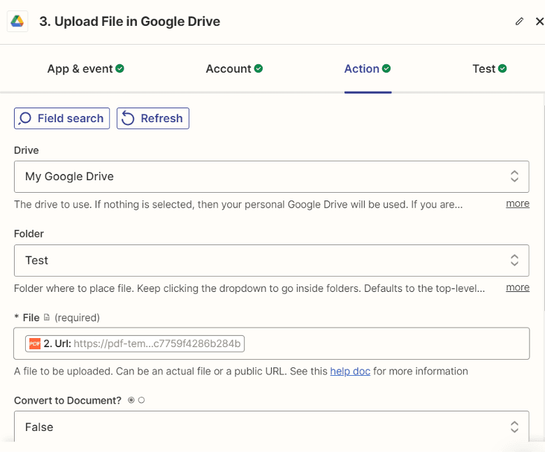Select empty circle icon beside Convert to Document

141,400
